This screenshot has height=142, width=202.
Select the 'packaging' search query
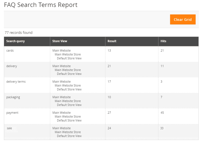pyautogui.click(x=13, y=97)
